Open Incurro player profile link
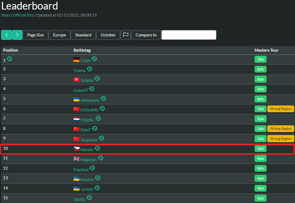The width and height of the screenshot is (295, 203). pyautogui.click(x=87, y=179)
